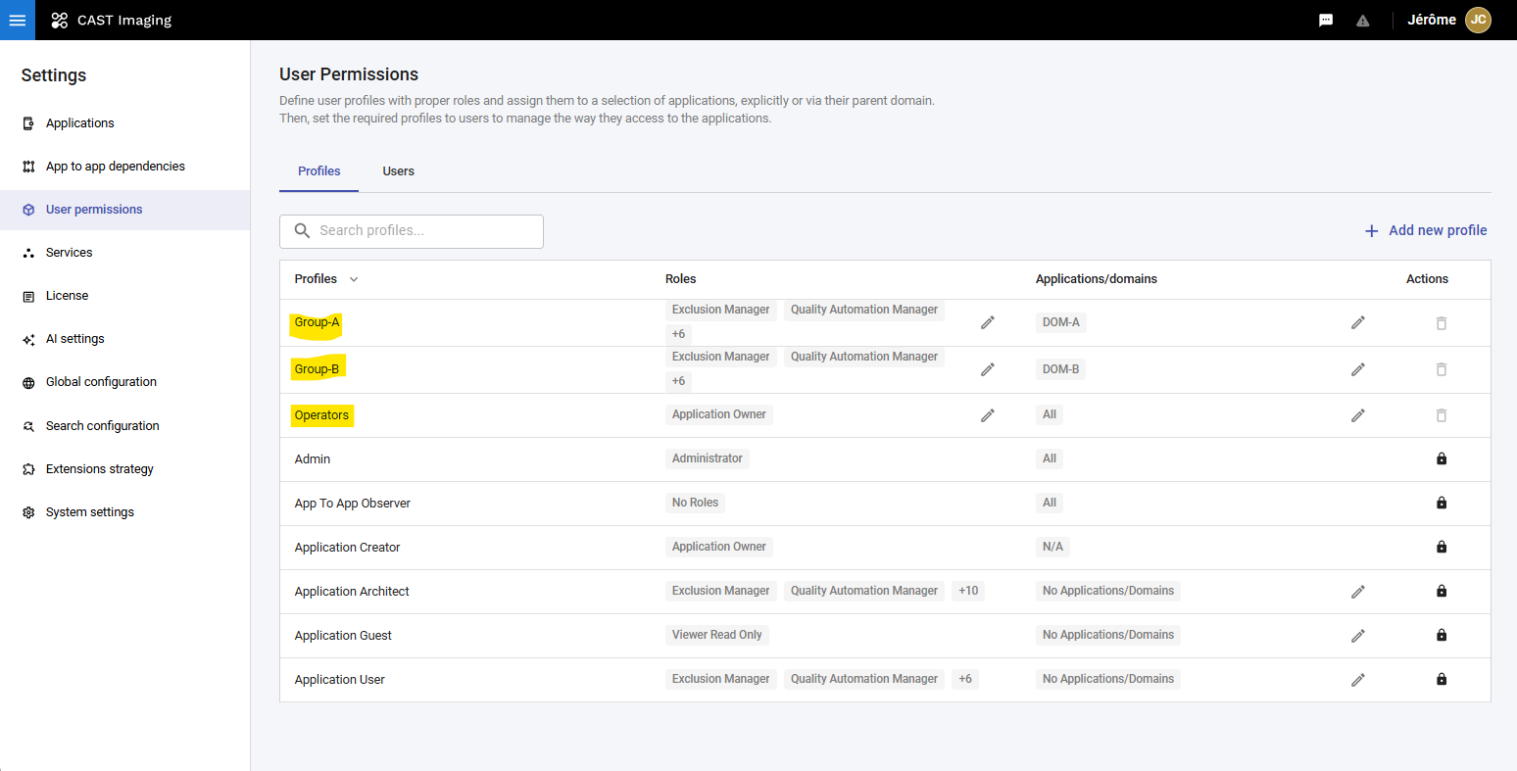This screenshot has width=1517, height=771.
Task: Delete the Operators profile
Action: pyautogui.click(x=1442, y=415)
